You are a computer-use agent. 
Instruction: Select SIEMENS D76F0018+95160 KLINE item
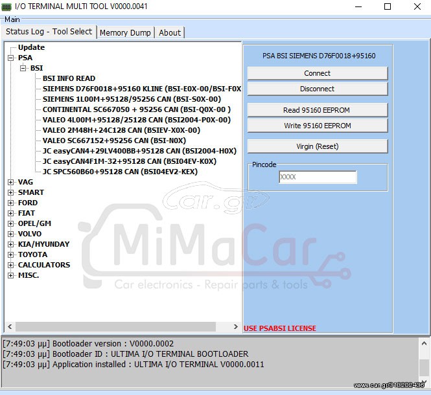click(142, 89)
